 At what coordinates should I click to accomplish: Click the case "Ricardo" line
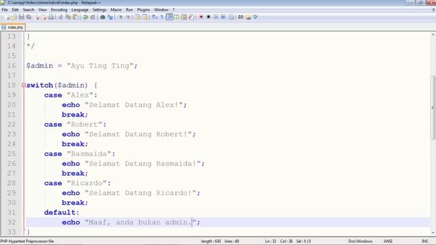click(77, 183)
